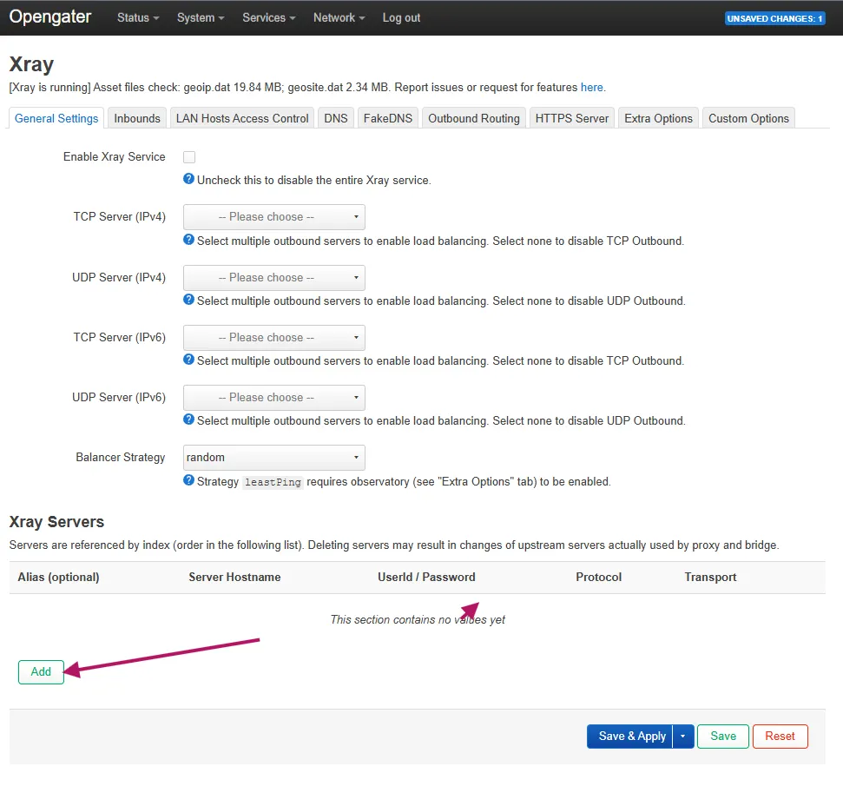This screenshot has height=806, width=843.
Task: Expand the Save & Apply dropdown arrow
Action: click(683, 737)
